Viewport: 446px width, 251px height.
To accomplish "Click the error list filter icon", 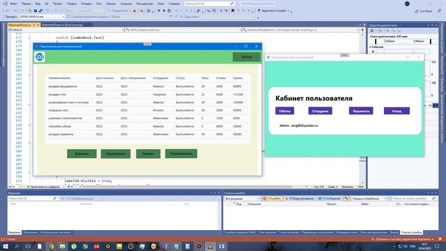I will point(346,198).
